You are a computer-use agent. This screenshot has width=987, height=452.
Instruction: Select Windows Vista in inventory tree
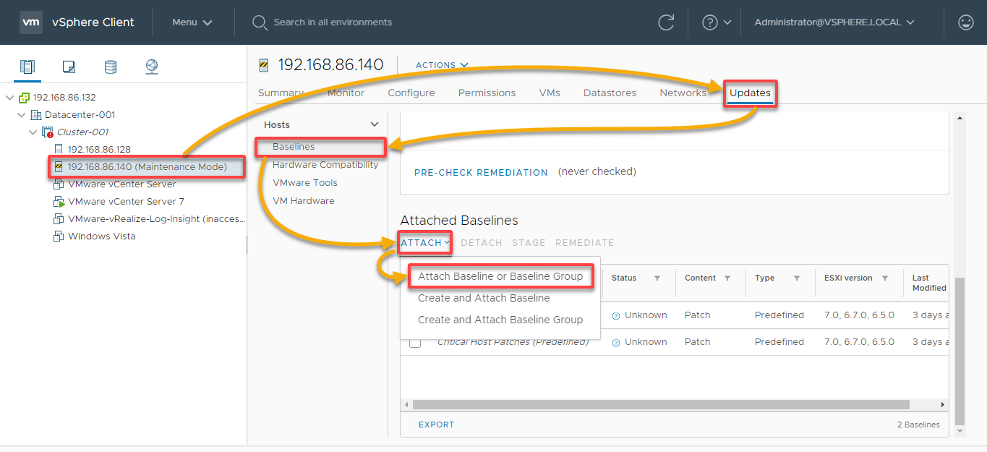click(x=102, y=236)
